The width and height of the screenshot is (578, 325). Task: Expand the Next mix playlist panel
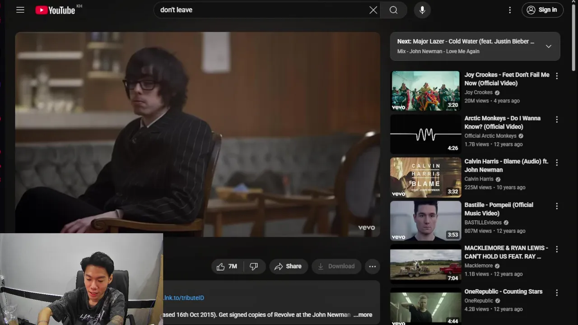pos(549,46)
